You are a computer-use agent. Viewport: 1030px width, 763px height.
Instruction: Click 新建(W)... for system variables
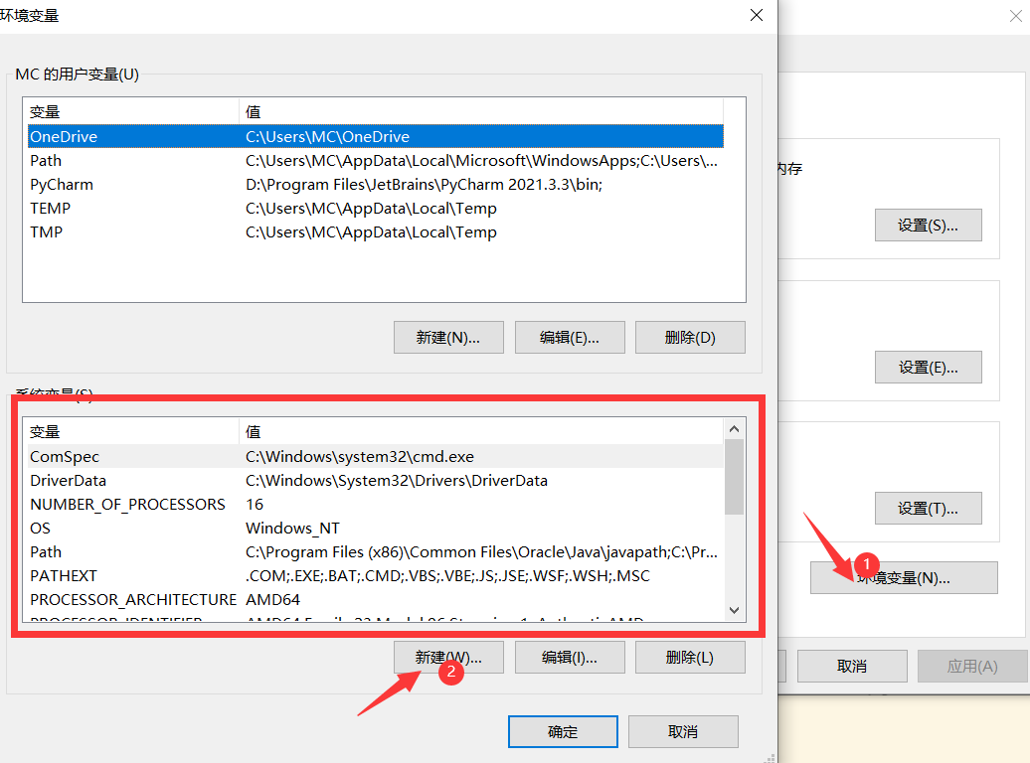pos(448,658)
